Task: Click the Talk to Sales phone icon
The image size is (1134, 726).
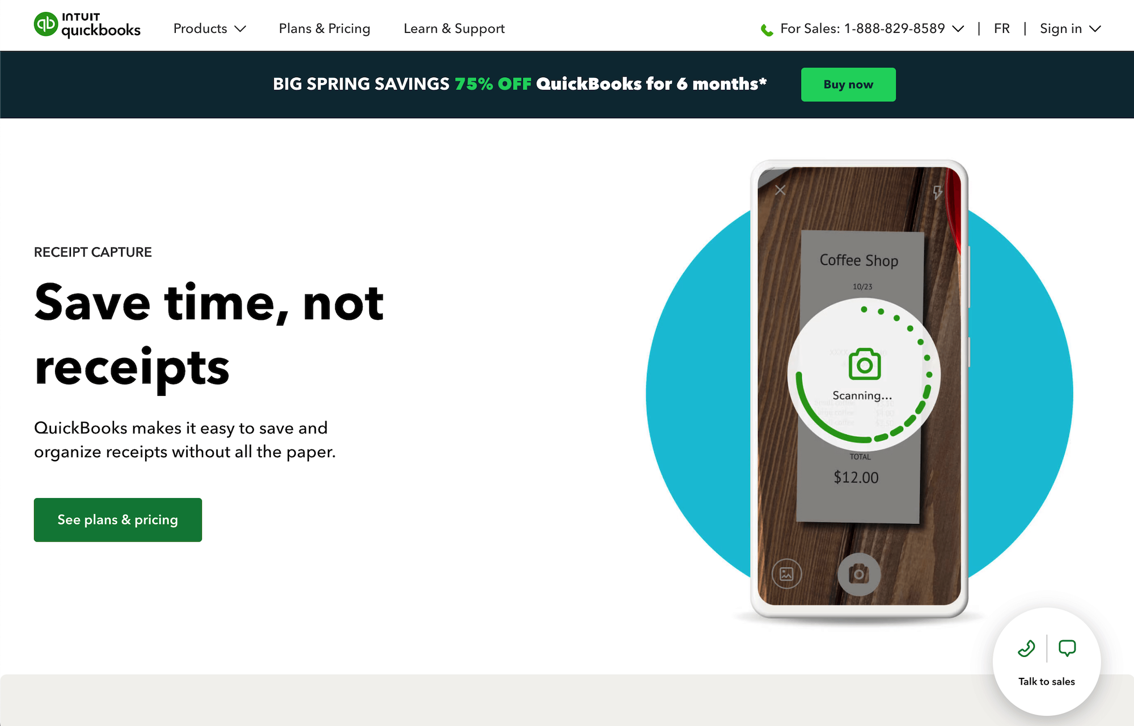Action: coord(1026,648)
